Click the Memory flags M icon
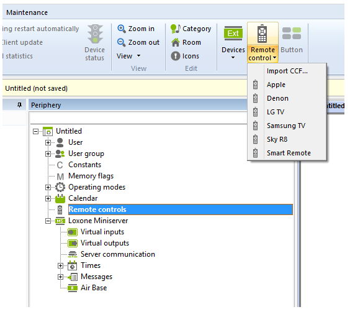The width and height of the screenshot is (350, 317). pos(60,177)
